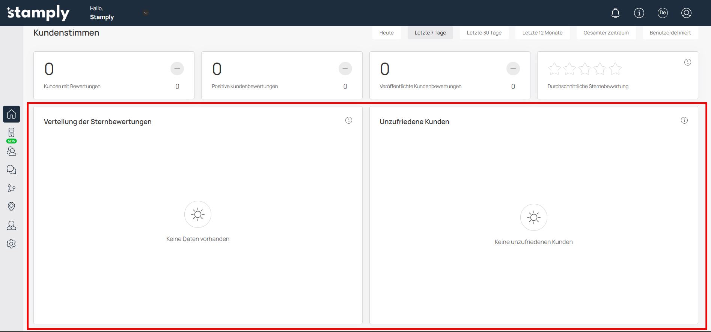Open the info icon in top header

[639, 13]
